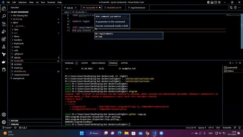Switch to the DEBUG CONSOLE tab
The image size is (243, 137).
pyautogui.click(x=98, y=63)
